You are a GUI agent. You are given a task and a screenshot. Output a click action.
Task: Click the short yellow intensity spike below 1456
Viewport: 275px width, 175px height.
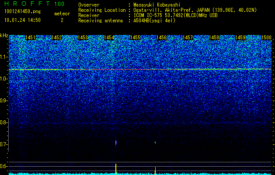point(155,171)
